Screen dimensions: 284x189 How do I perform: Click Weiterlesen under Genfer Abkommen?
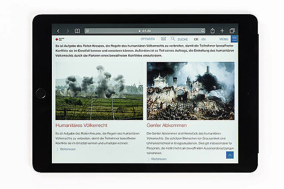click(159, 159)
